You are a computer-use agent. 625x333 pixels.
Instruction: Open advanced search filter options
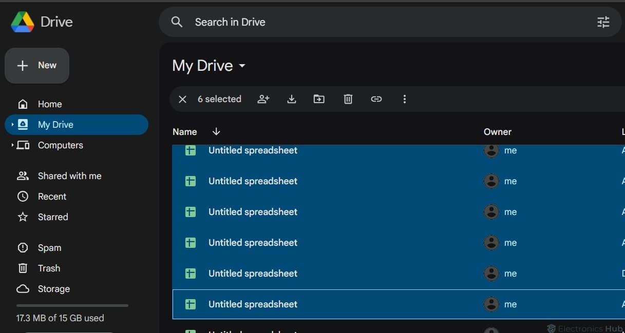point(603,22)
